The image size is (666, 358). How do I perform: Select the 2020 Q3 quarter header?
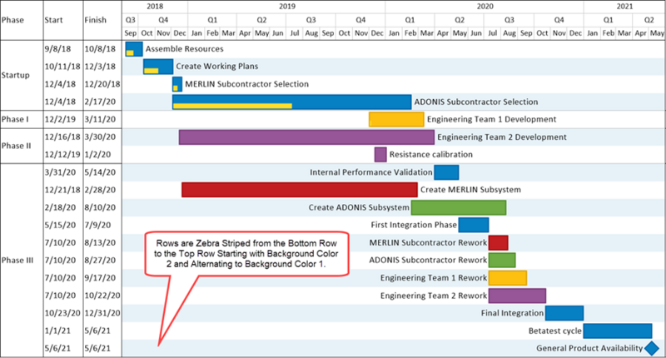509,20
